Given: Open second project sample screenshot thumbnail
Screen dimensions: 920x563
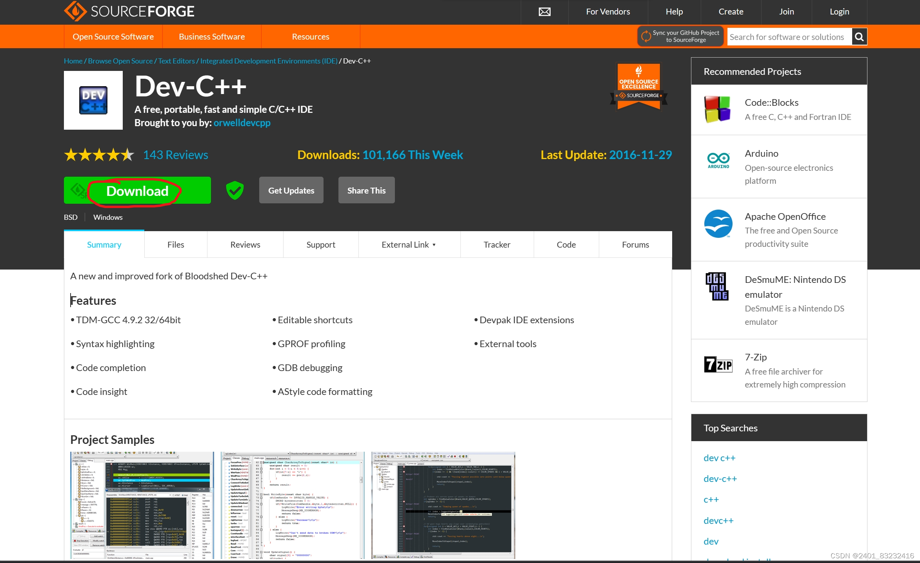Looking at the screenshot, I should (x=293, y=505).
